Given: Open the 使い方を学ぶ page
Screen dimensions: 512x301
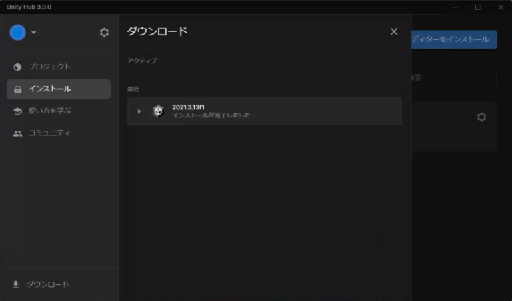Looking at the screenshot, I should [x=50, y=111].
